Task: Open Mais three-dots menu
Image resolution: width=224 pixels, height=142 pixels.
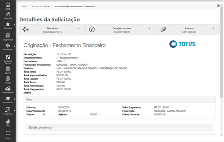Action: click(8, 131)
